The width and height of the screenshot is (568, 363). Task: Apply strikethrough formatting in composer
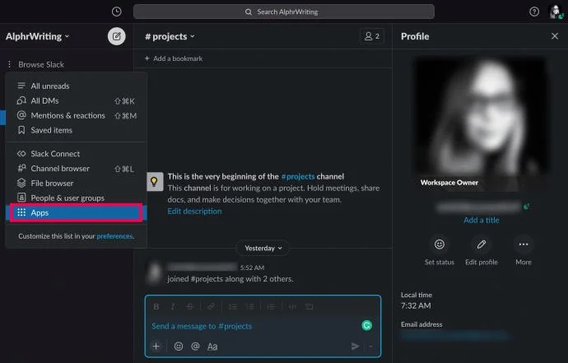coord(189,306)
